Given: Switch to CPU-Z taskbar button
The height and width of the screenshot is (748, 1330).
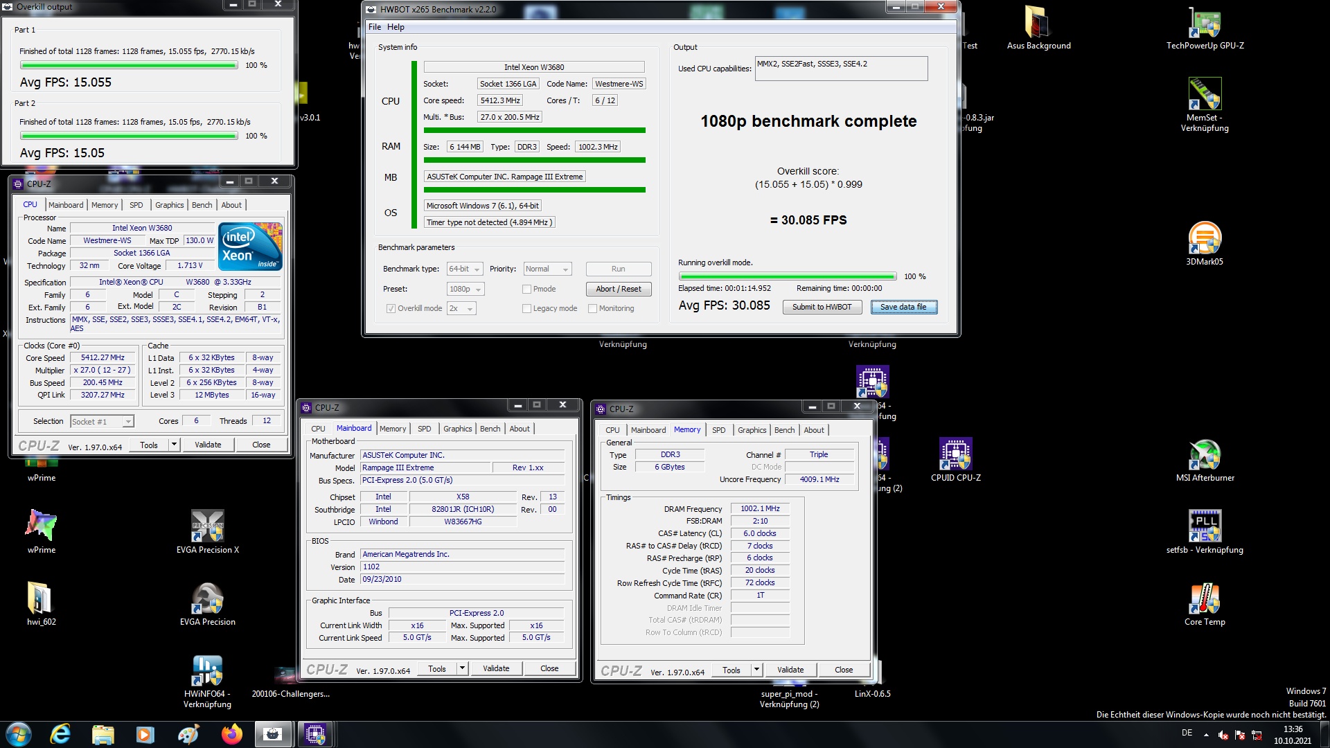Looking at the screenshot, I should 316,734.
